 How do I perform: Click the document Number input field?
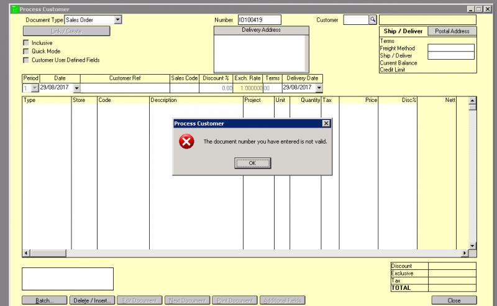pyautogui.click(x=259, y=20)
